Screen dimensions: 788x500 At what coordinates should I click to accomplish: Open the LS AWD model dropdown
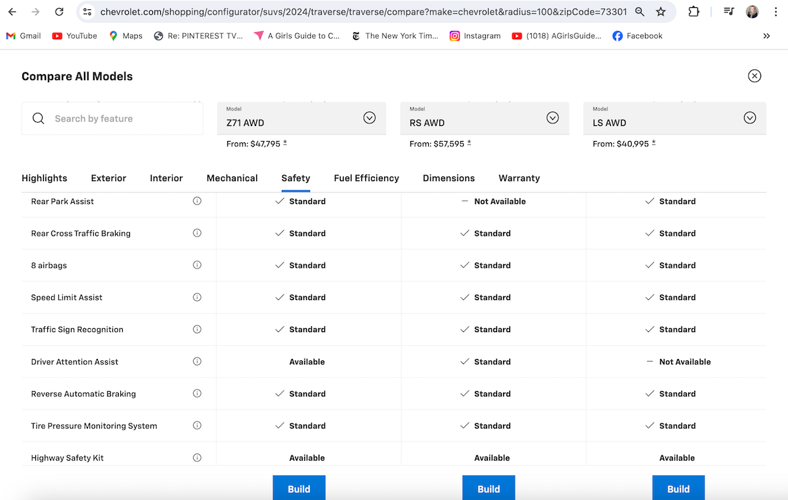click(x=749, y=117)
